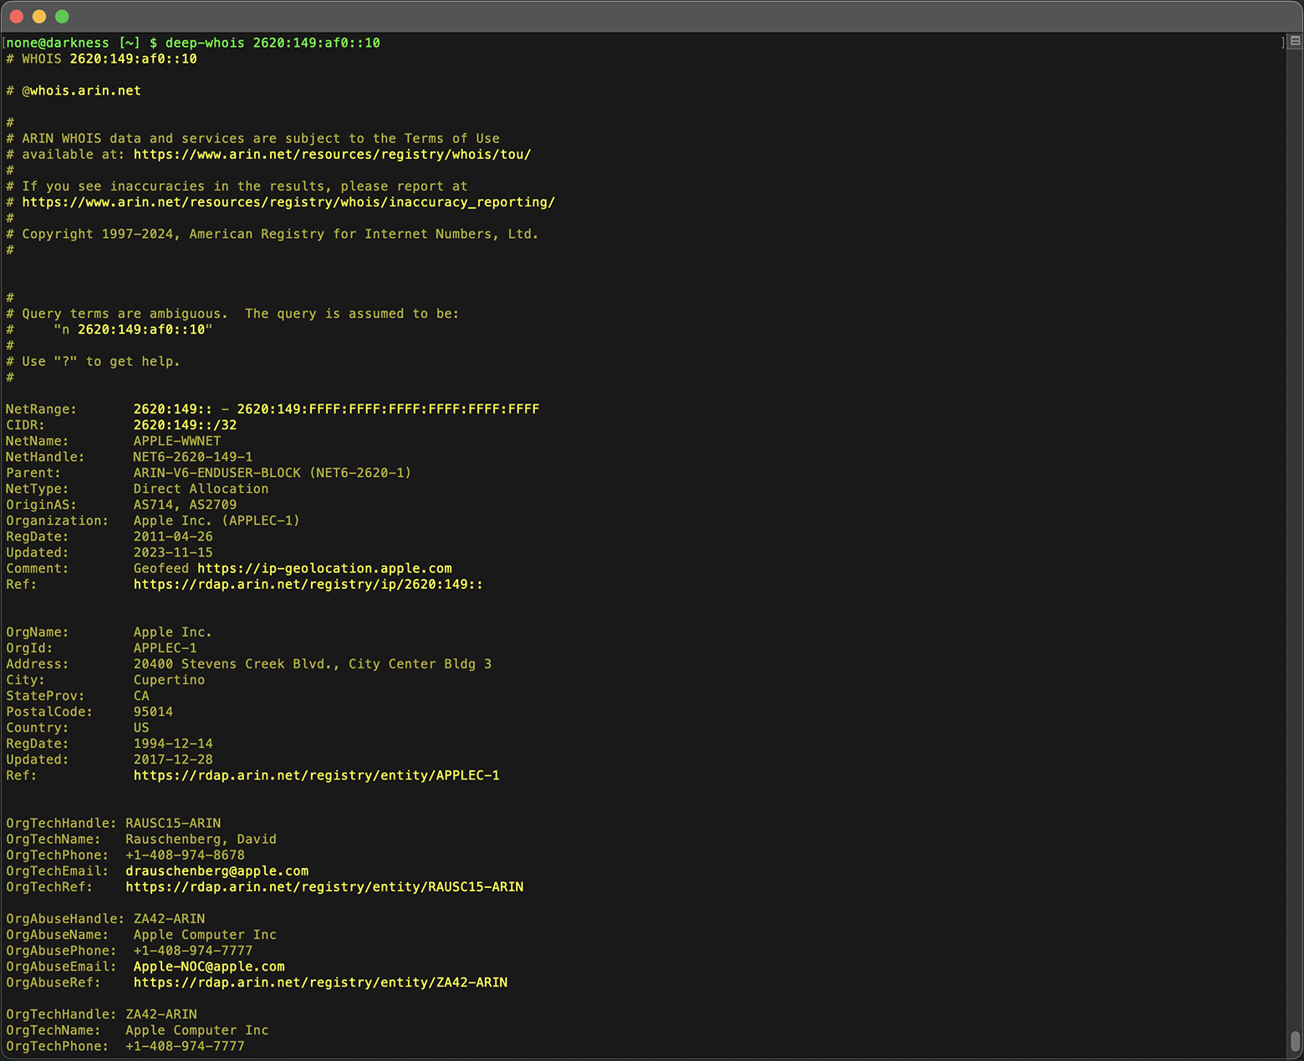Image resolution: width=1304 pixels, height=1061 pixels.
Task: Open the APPLEC-1 RDAP entity link
Action: pos(316,775)
